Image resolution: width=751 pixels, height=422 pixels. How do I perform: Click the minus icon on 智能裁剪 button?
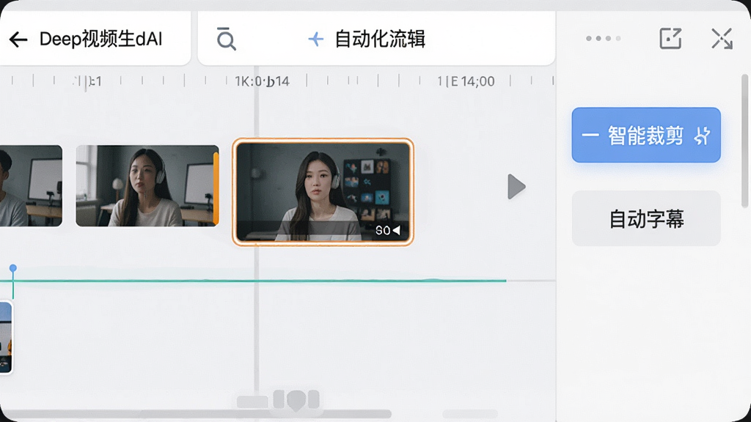[590, 136]
